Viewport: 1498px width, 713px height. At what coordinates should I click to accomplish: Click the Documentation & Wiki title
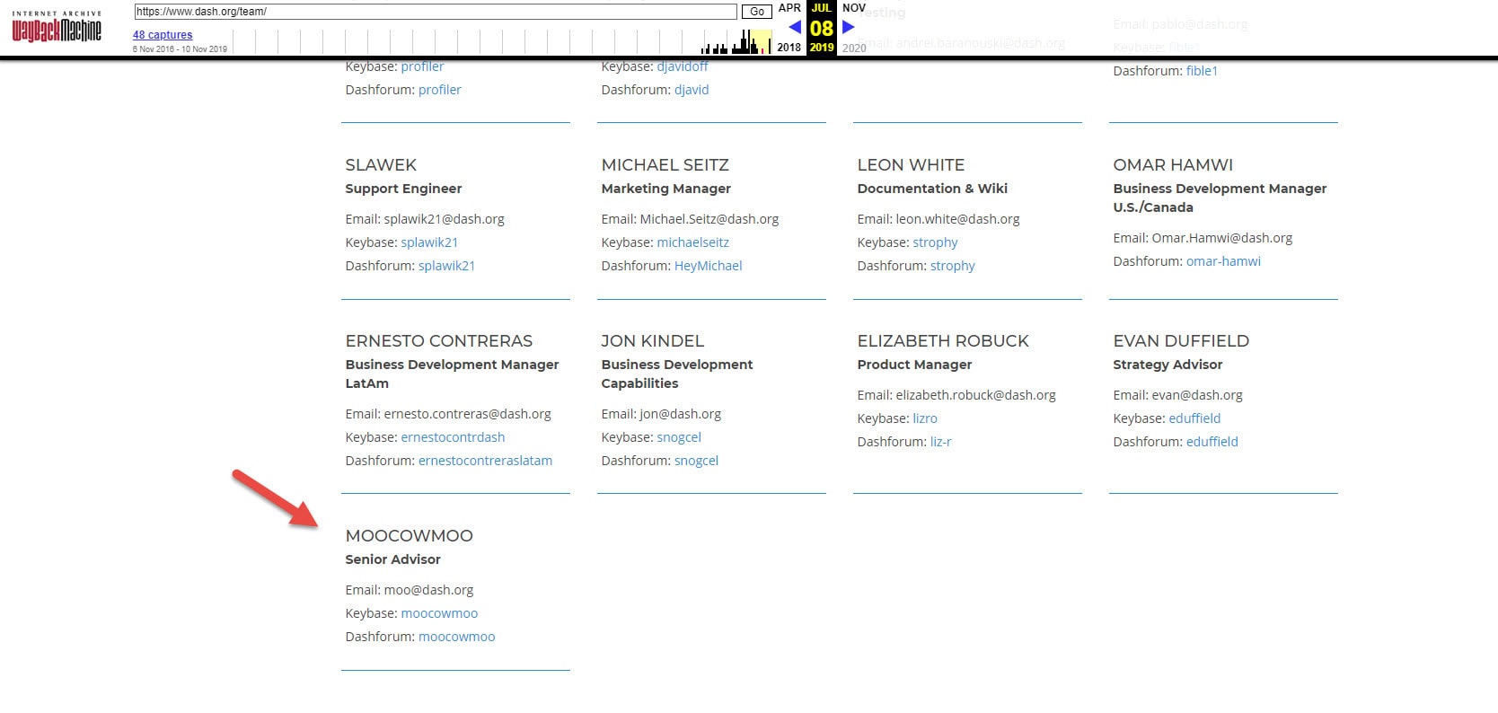point(932,189)
